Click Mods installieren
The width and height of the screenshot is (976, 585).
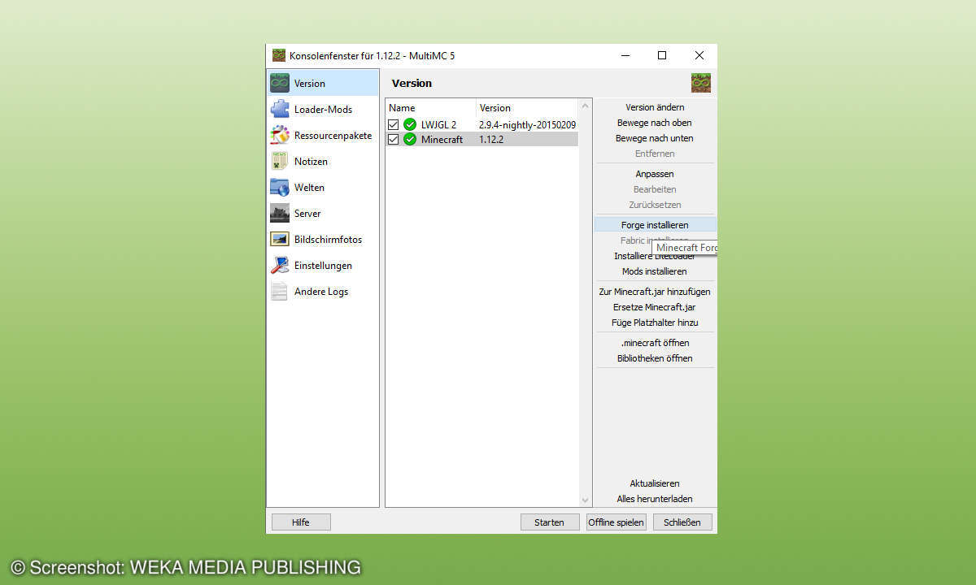pyautogui.click(x=655, y=271)
